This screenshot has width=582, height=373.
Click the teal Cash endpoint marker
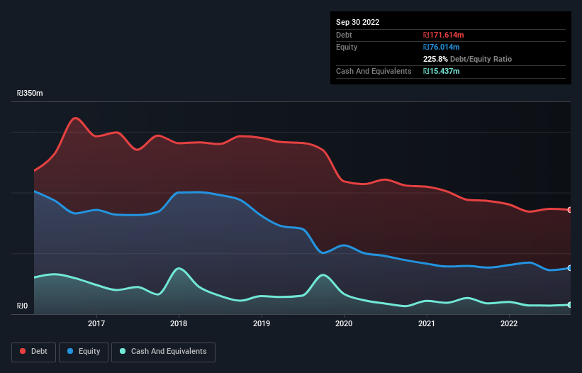tap(570, 305)
